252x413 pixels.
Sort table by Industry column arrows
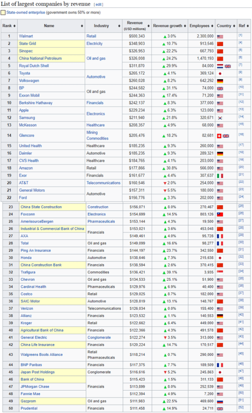[x=119, y=26]
